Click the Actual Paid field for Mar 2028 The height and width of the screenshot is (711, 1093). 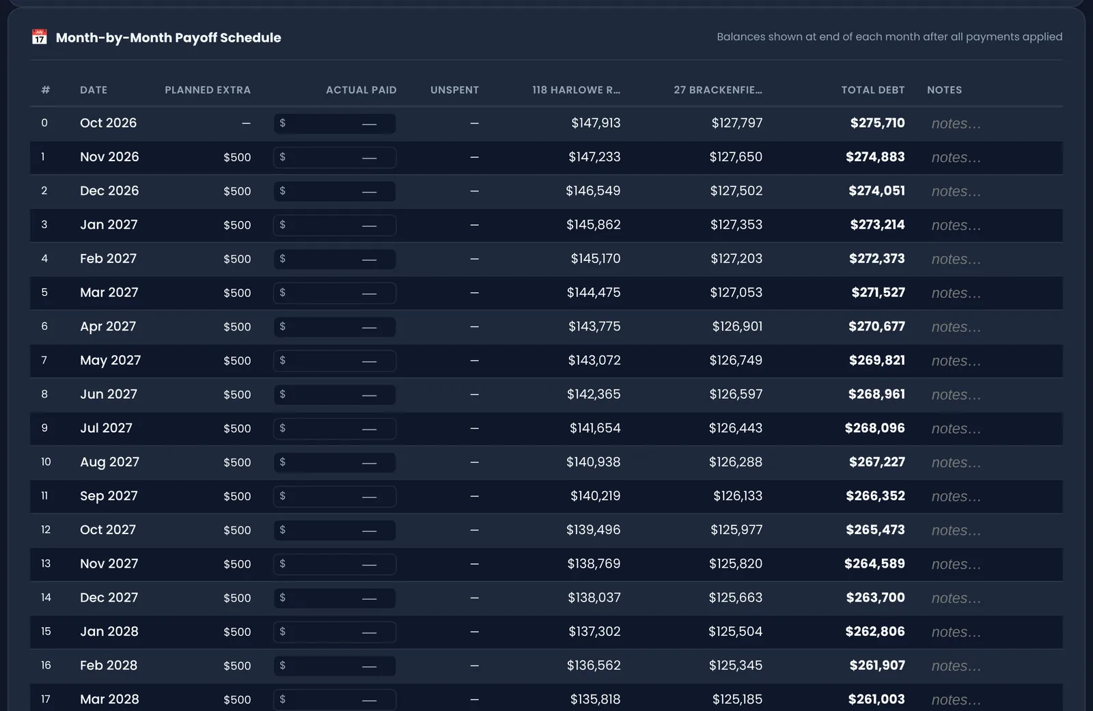[335, 699]
